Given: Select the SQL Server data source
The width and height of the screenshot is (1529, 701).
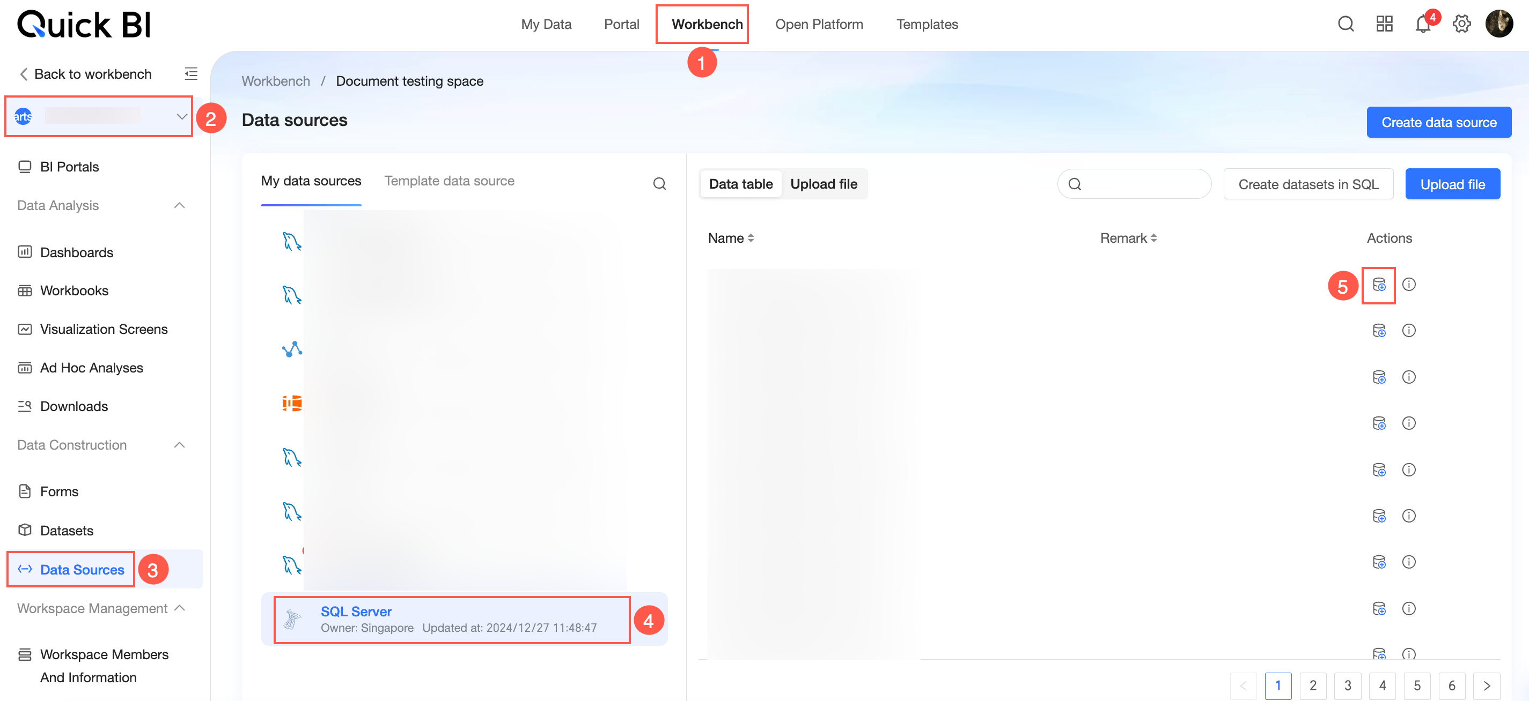Looking at the screenshot, I should [464, 619].
